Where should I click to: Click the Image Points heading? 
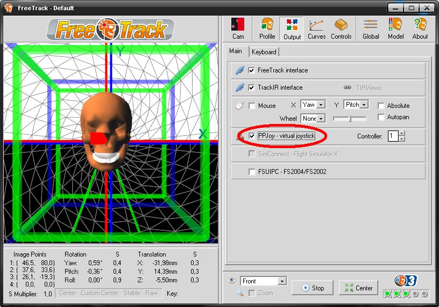click(x=30, y=254)
